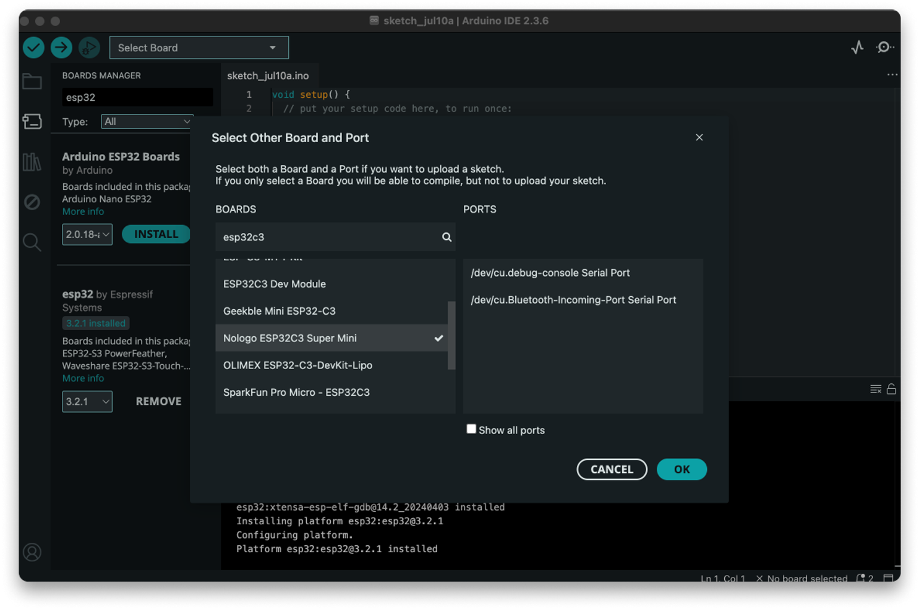
Task: Open the Debug sidebar icon
Action: pos(32,202)
